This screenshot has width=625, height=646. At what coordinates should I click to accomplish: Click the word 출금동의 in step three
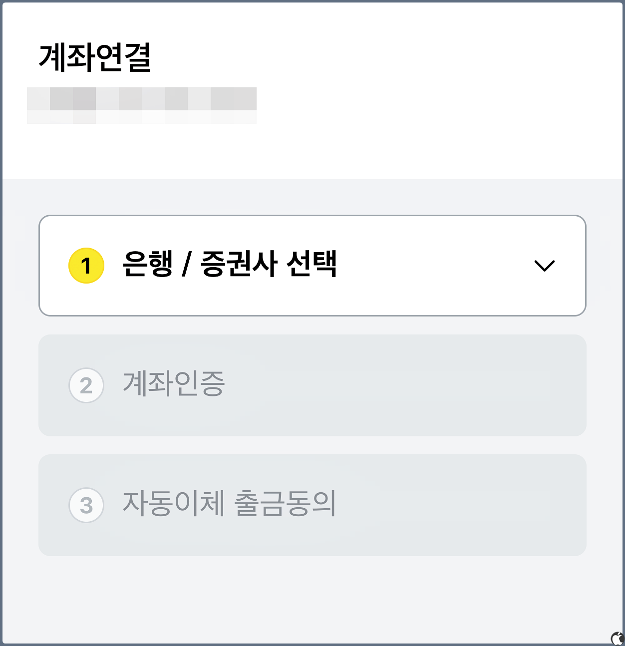pos(285,503)
